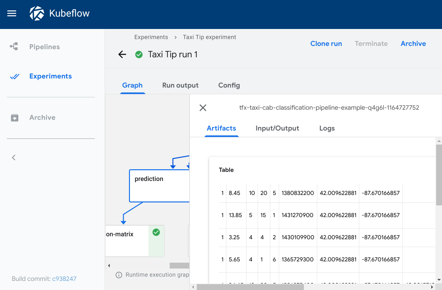442x290 pixels.
Task: Click the info icon near Runtime execution graph
Action: coord(119,275)
